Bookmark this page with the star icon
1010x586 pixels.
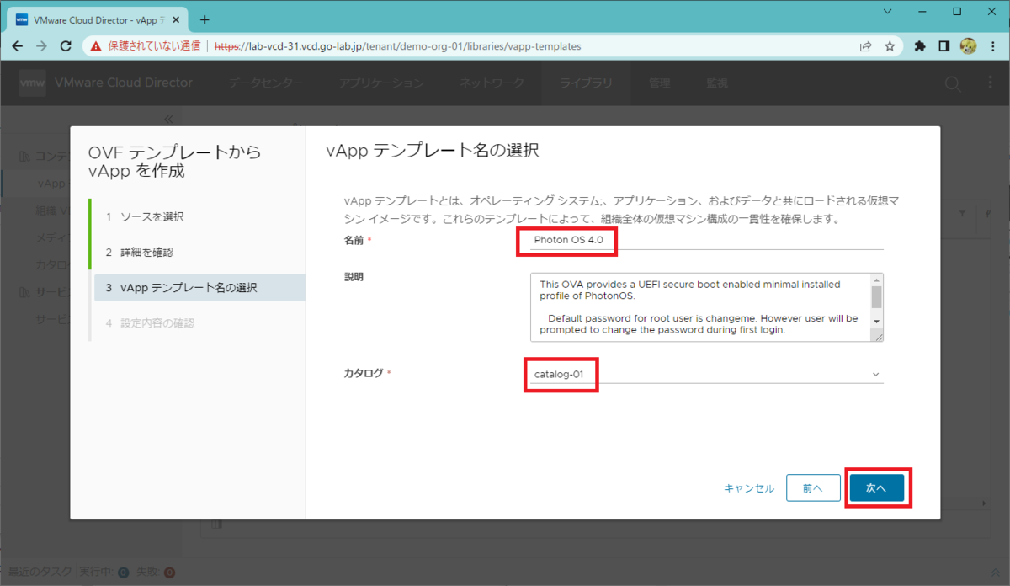pyautogui.click(x=890, y=46)
